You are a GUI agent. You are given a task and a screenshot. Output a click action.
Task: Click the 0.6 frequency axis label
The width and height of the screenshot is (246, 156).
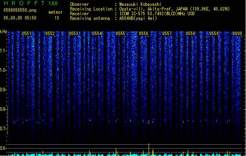pyautogui.click(x=3, y=148)
